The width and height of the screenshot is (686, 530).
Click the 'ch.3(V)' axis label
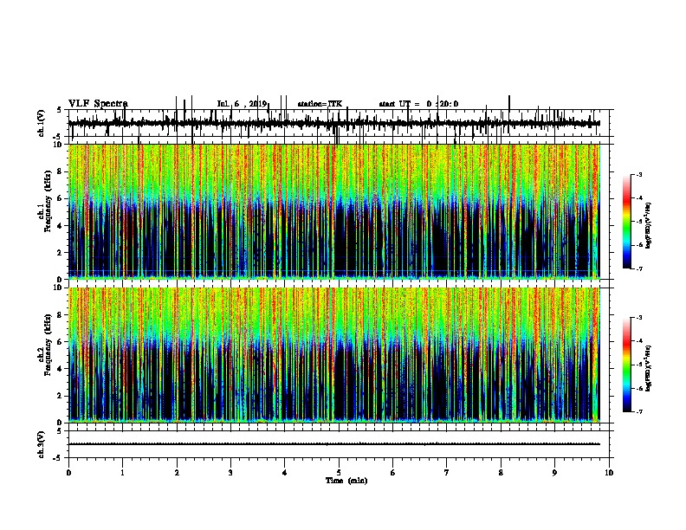[x=41, y=444]
